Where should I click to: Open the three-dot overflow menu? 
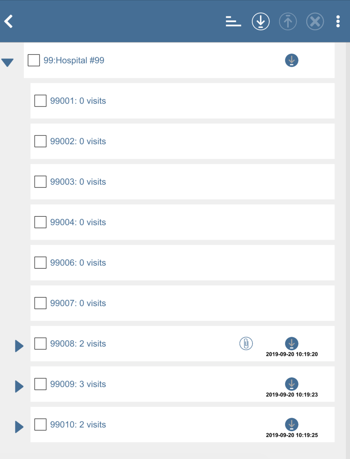click(338, 21)
